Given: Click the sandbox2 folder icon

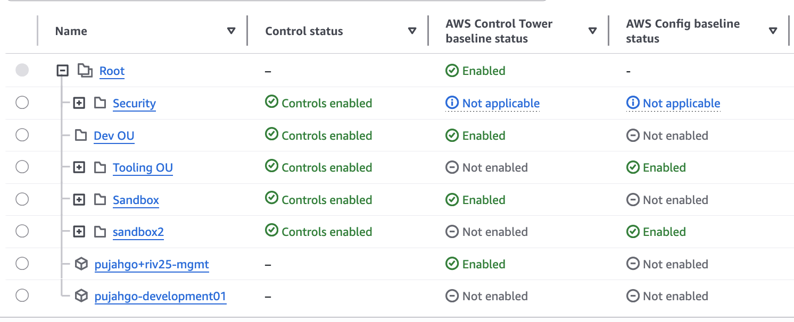Looking at the screenshot, I should pyautogui.click(x=100, y=232).
